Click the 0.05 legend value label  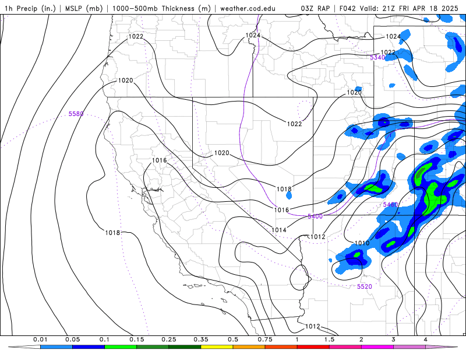[72, 339]
